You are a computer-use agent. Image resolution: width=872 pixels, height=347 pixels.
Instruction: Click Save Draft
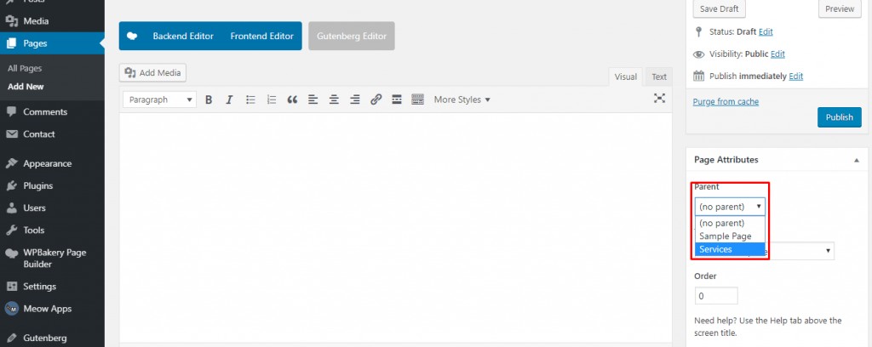point(720,9)
